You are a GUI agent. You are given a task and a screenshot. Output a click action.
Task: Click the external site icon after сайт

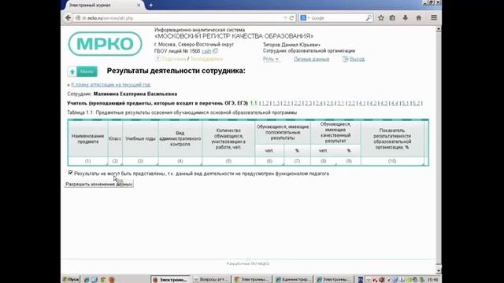215,51
